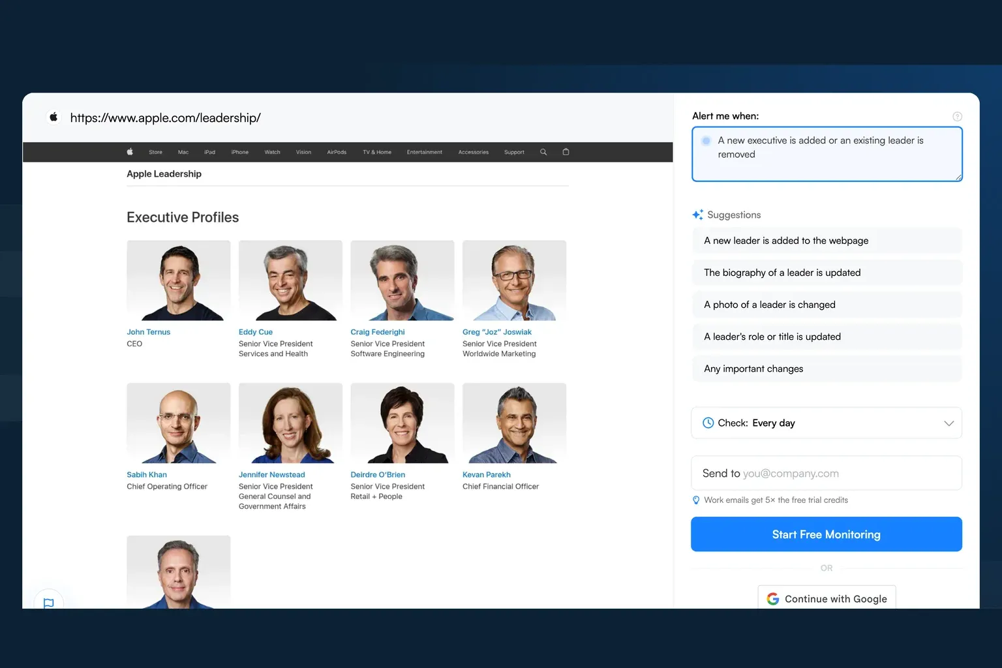Click text 'Chief Financial Officer'
Image resolution: width=1002 pixels, height=668 pixels.
[500, 487]
